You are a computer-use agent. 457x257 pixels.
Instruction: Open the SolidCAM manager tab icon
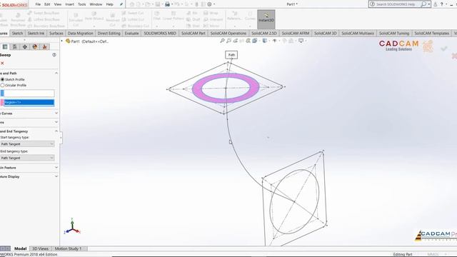click(x=44, y=46)
